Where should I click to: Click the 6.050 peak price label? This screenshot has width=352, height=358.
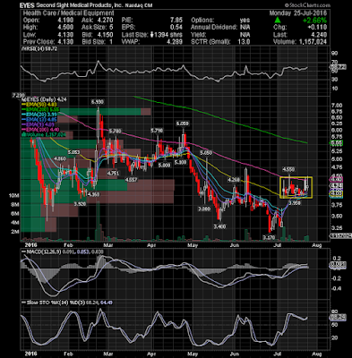coord(183,124)
